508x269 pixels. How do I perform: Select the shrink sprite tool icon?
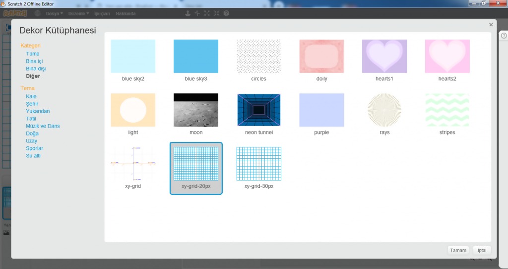coord(217,13)
